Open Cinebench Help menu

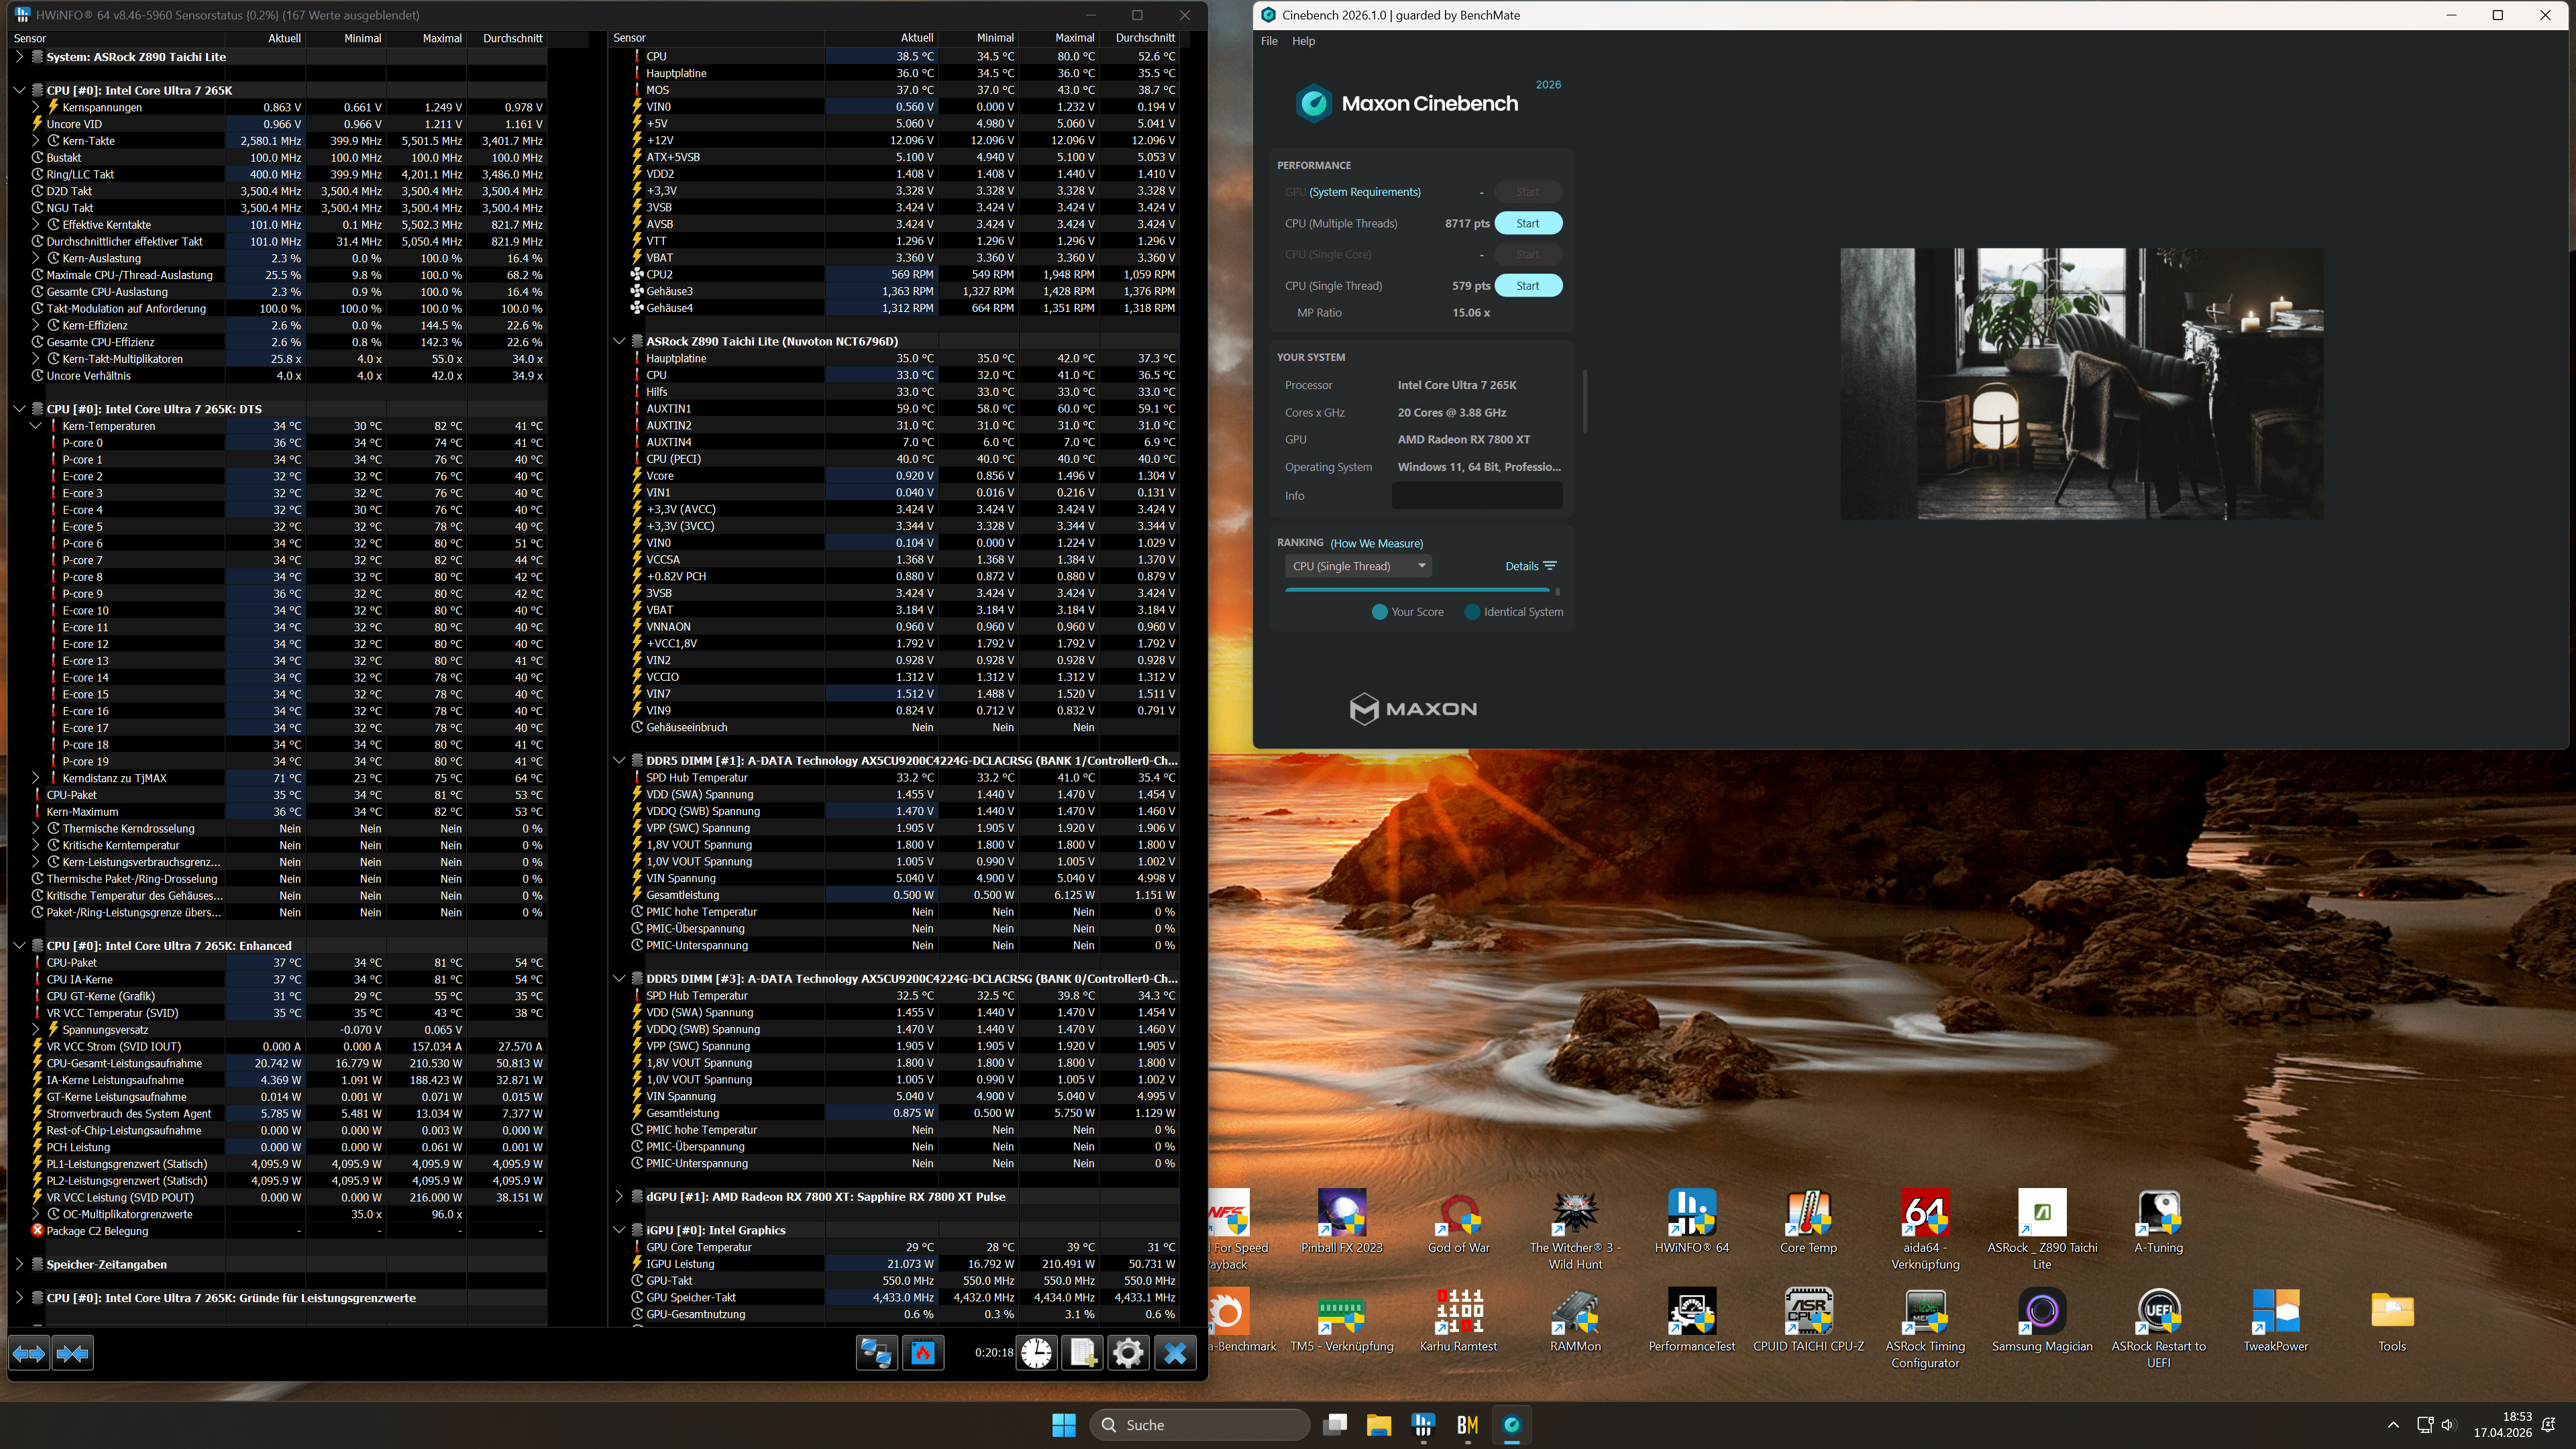click(x=1303, y=41)
